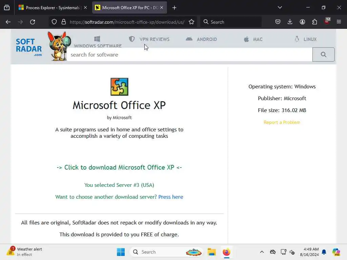Open the Firefox hamburger menu

point(339,22)
